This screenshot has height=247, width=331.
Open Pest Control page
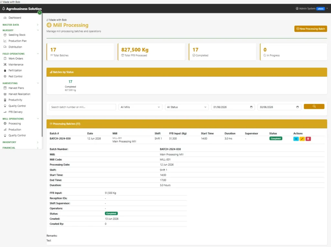(x=16, y=76)
